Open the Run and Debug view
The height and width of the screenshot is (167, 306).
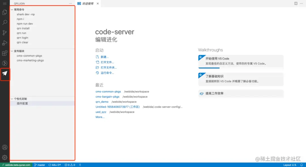click(5, 43)
